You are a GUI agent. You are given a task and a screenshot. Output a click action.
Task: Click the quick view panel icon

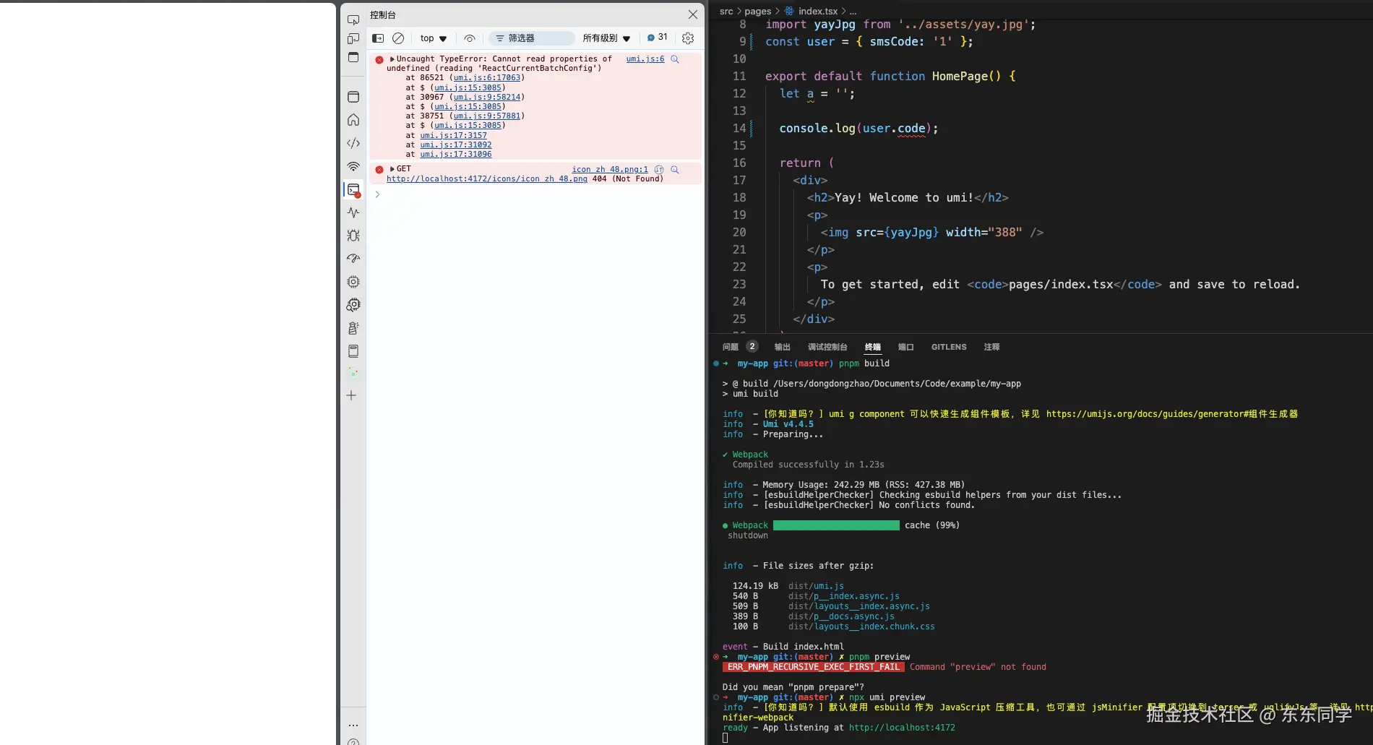point(353,57)
